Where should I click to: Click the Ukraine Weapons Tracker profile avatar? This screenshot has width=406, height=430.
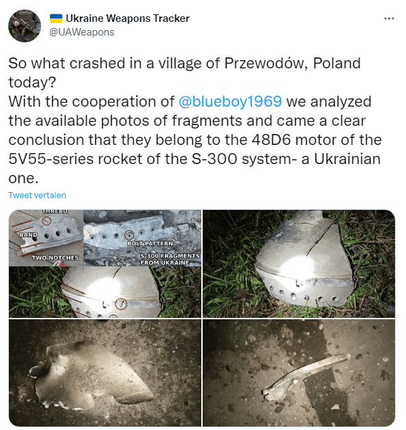pyautogui.click(x=25, y=26)
